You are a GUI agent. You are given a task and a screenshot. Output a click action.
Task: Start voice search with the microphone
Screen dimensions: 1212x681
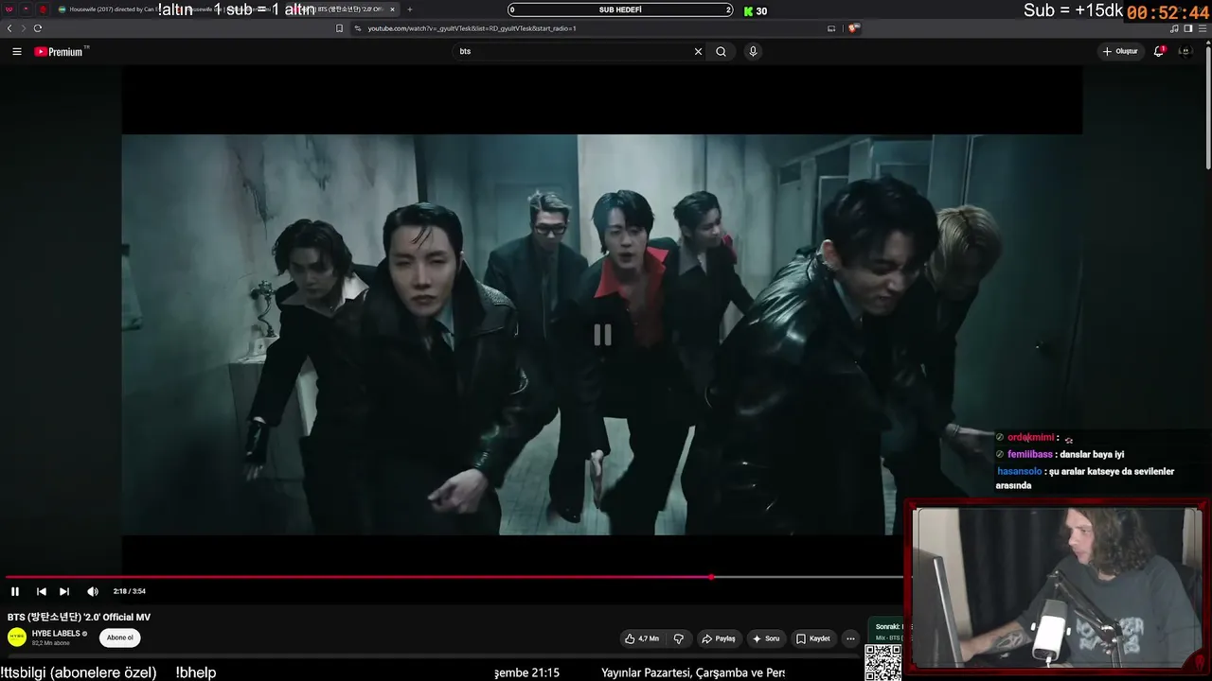pos(753,52)
